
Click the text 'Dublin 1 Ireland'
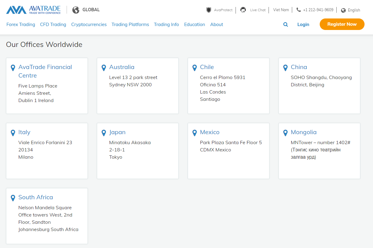click(x=36, y=101)
